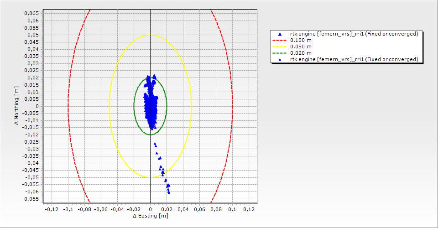This screenshot has width=438, height=228.
Task: Click the red dashed arc at the plot's left side
Action: point(68,106)
